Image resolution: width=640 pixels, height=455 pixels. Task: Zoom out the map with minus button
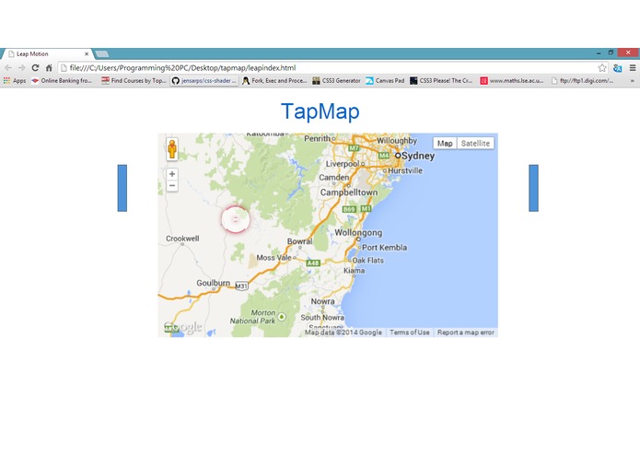click(172, 186)
